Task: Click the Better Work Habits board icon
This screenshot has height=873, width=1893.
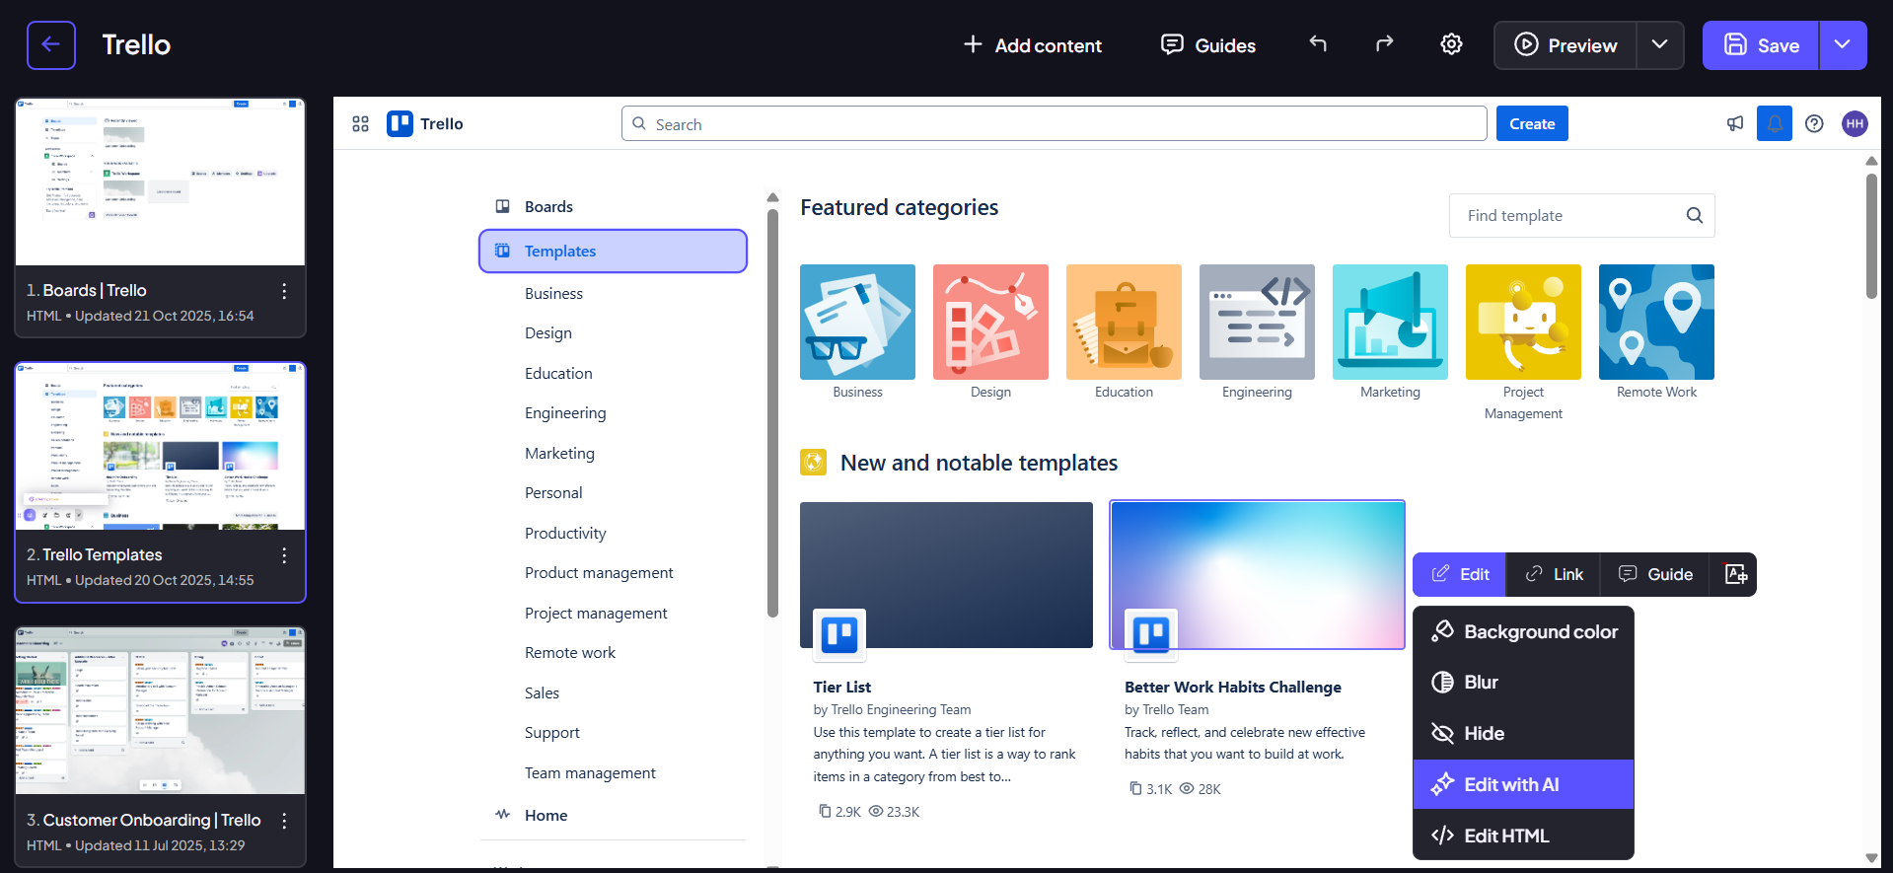Action: pos(1151,634)
